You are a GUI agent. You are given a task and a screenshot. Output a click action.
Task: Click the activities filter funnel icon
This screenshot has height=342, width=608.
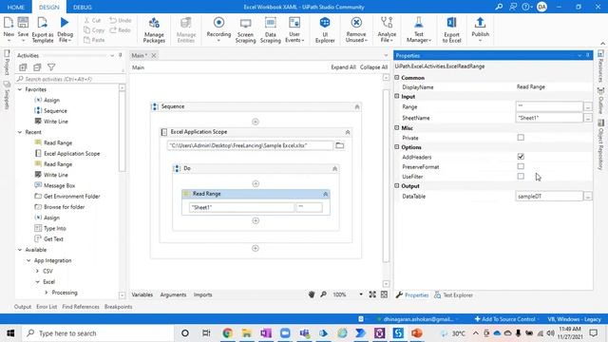(x=51, y=67)
